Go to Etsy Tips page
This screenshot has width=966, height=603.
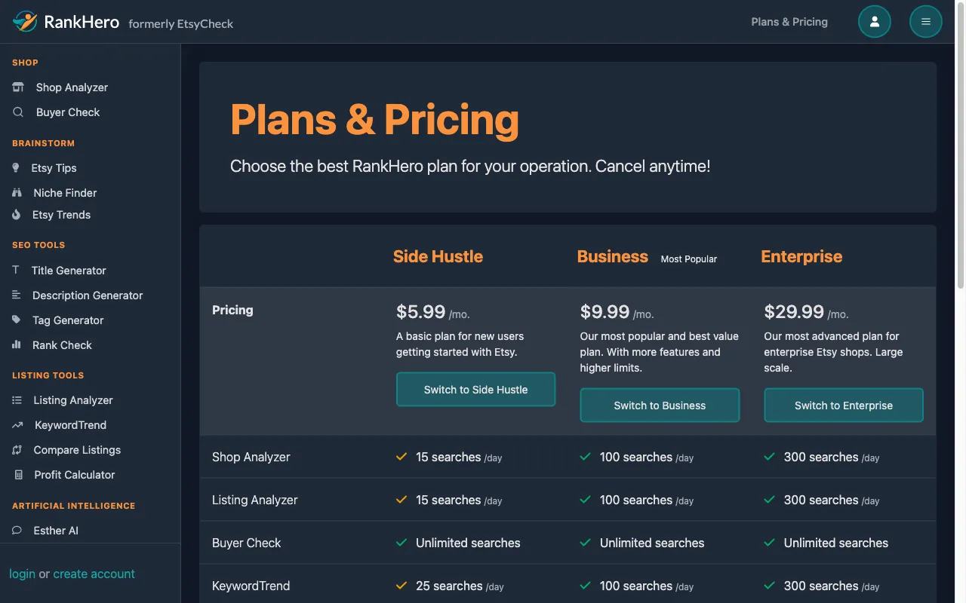[x=54, y=168]
